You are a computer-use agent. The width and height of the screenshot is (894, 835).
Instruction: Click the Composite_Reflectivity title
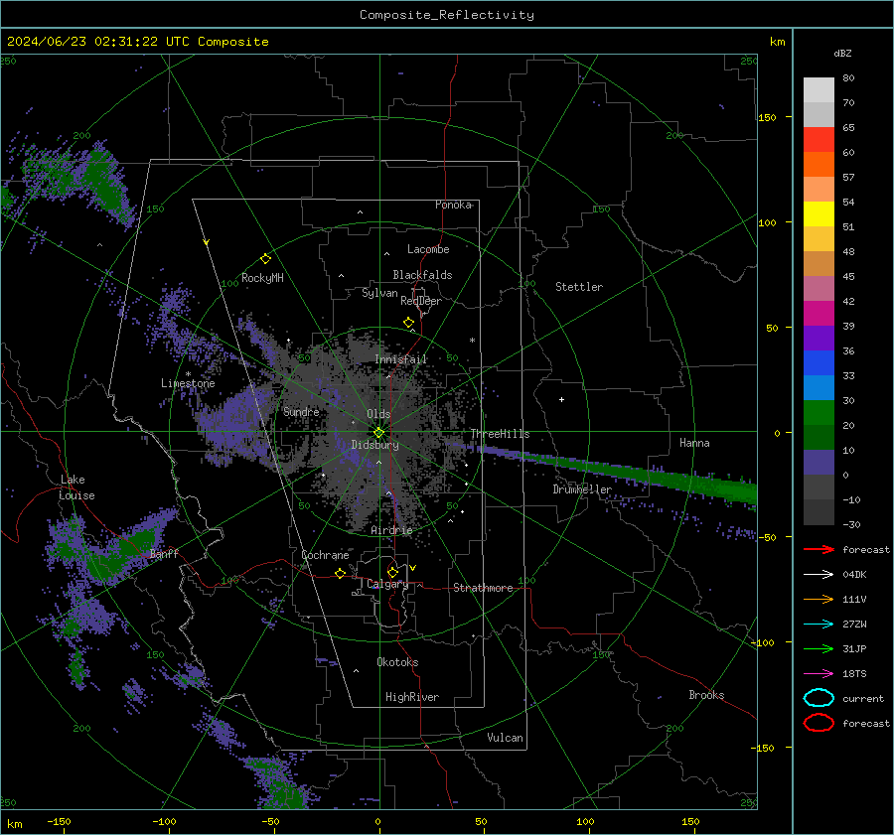click(x=447, y=15)
